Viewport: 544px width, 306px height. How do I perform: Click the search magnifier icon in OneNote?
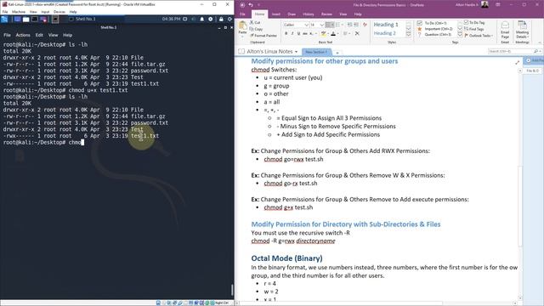(536, 51)
